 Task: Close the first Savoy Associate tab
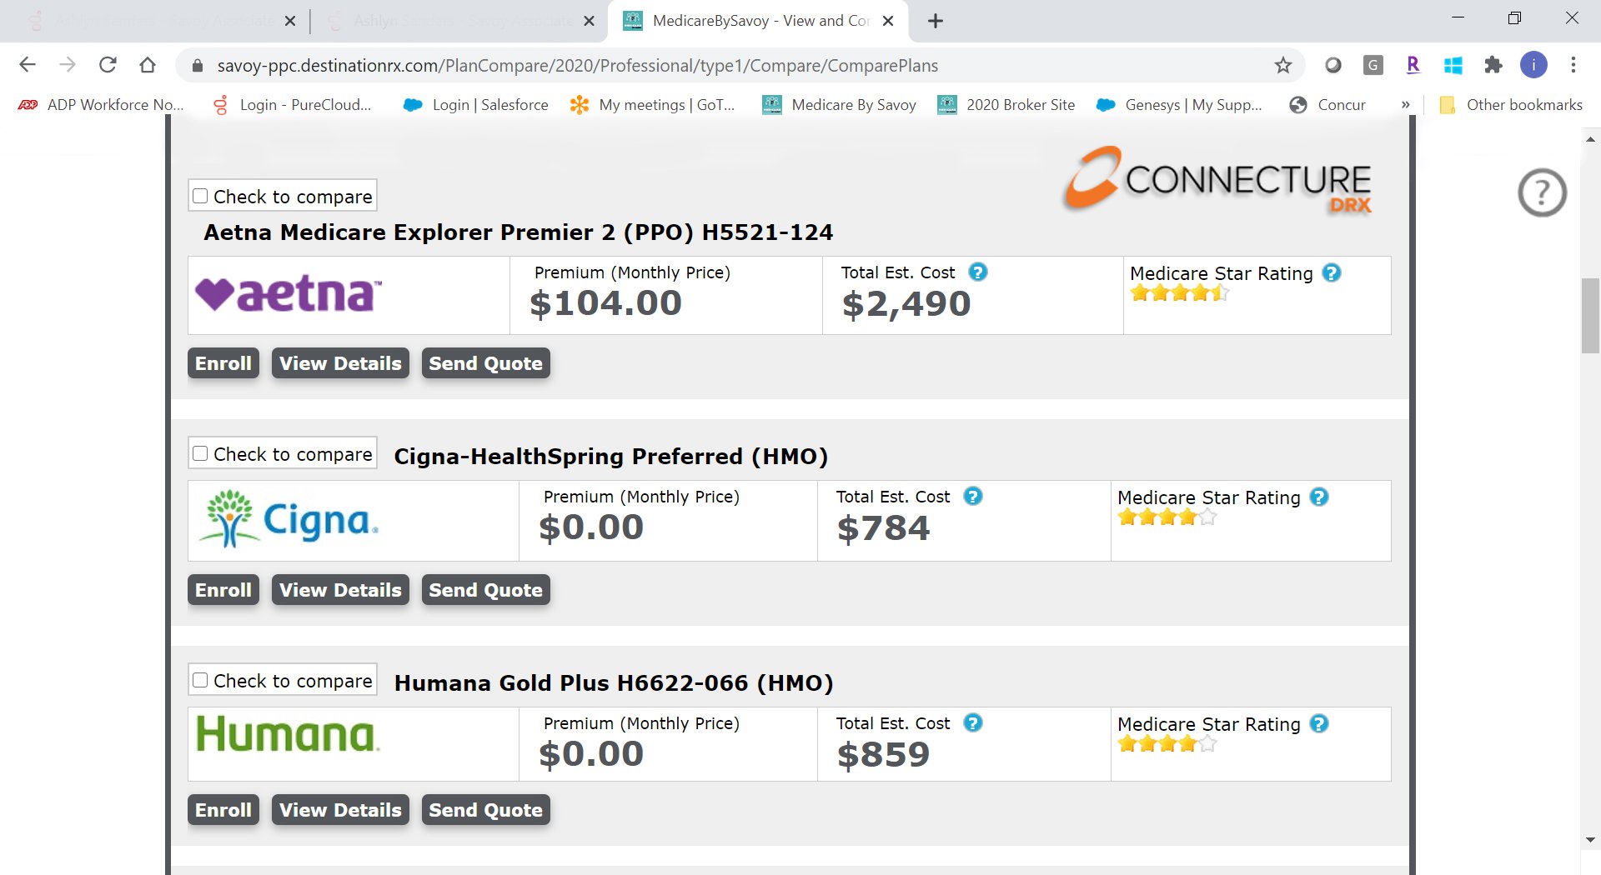tap(289, 21)
